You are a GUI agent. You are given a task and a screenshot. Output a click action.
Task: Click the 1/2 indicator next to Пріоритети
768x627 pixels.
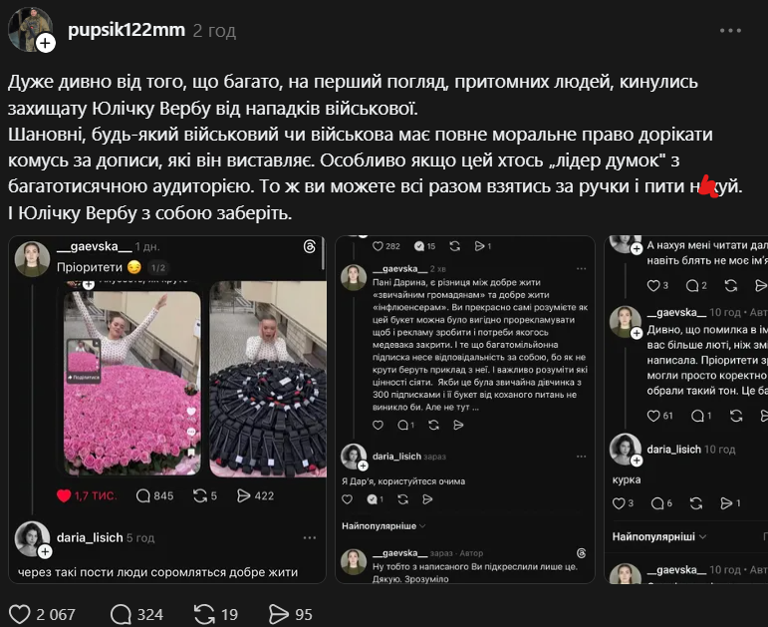pyautogui.click(x=159, y=267)
